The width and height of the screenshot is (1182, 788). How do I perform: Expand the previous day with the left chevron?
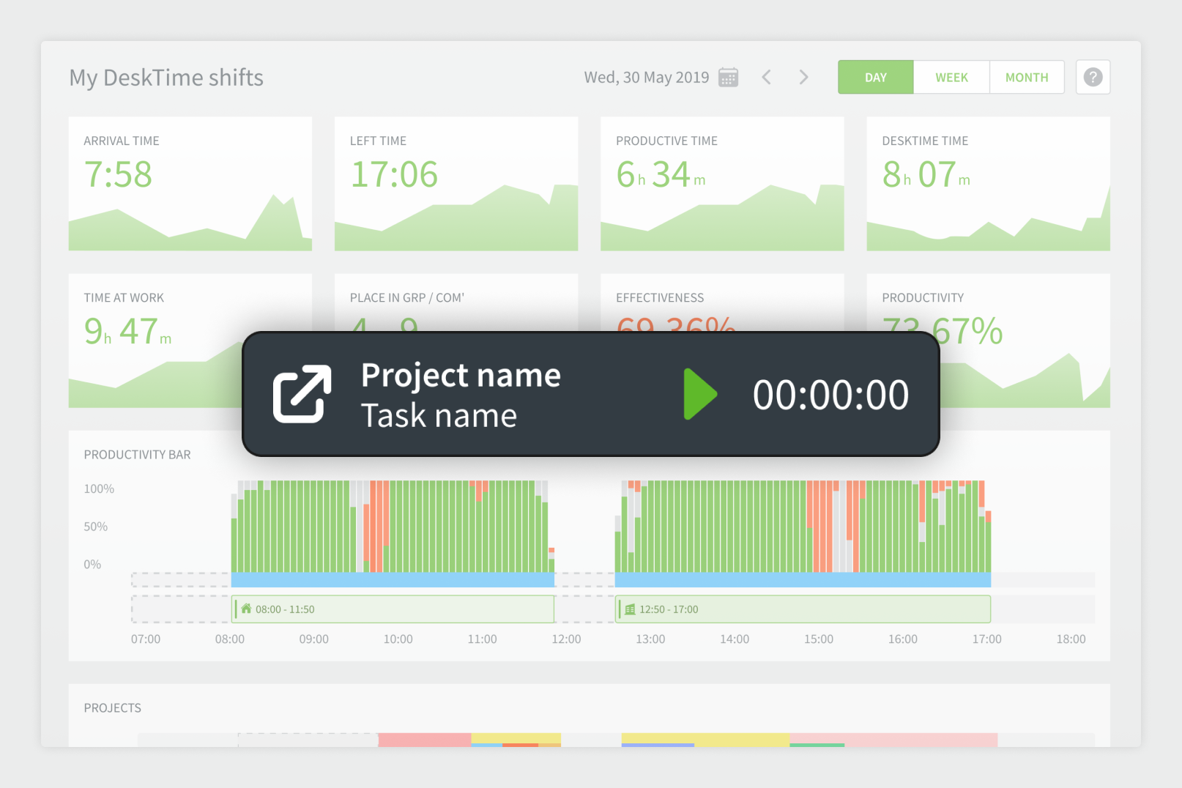(x=766, y=77)
